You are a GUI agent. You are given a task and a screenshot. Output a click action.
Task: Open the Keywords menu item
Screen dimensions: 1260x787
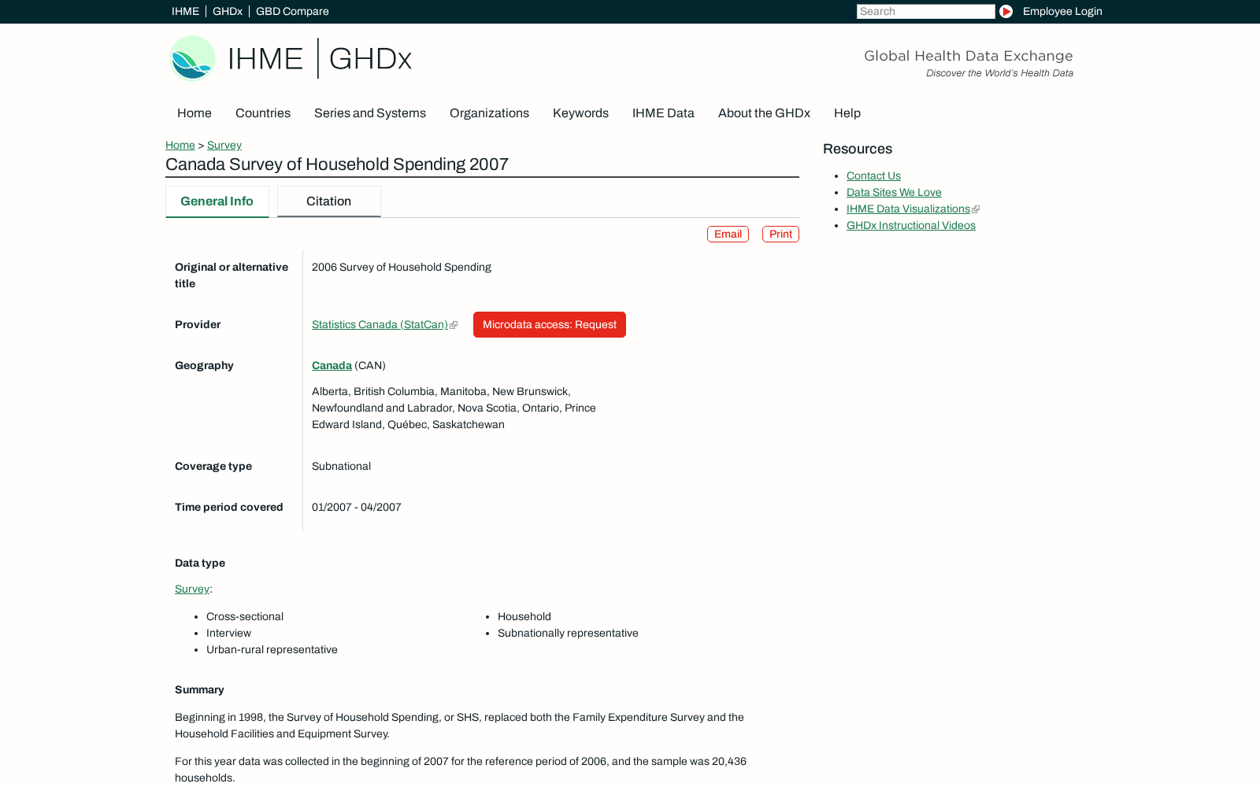pyautogui.click(x=580, y=113)
